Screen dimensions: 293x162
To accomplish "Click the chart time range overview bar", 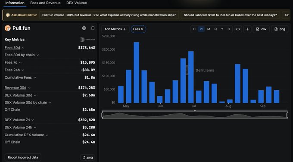I will coord(195,115).
